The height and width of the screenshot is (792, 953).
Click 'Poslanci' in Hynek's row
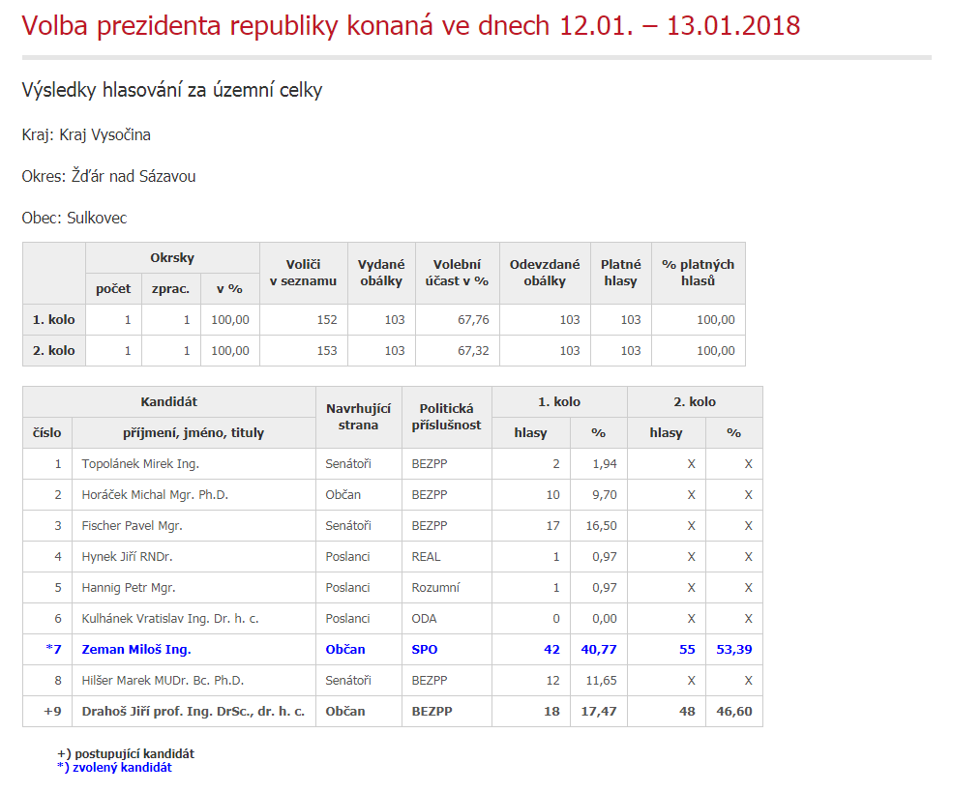(x=347, y=556)
